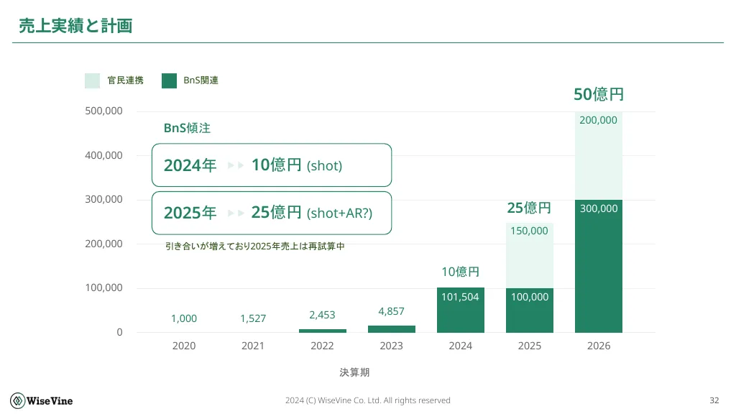Click the 2025 light segment labeled 150,000
Image resolution: width=736 pixels, height=414 pixels.
point(530,255)
